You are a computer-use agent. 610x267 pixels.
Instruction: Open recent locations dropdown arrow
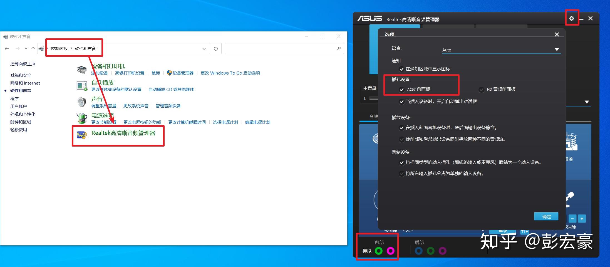[26, 49]
